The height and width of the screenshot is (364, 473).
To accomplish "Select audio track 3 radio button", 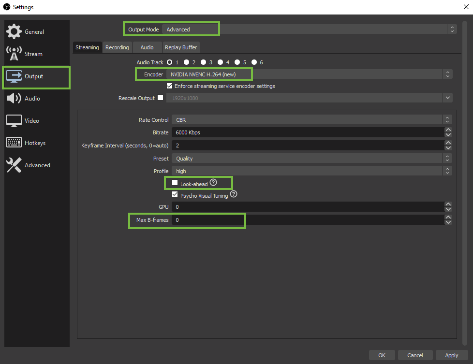I will 204,62.
